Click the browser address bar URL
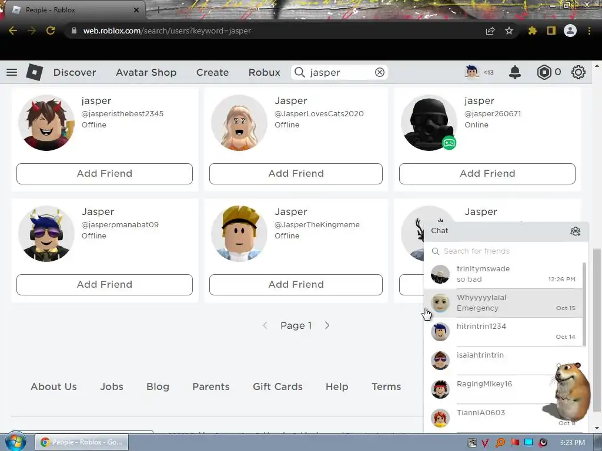Image resolution: width=602 pixels, height=451 pixels. 167,31
